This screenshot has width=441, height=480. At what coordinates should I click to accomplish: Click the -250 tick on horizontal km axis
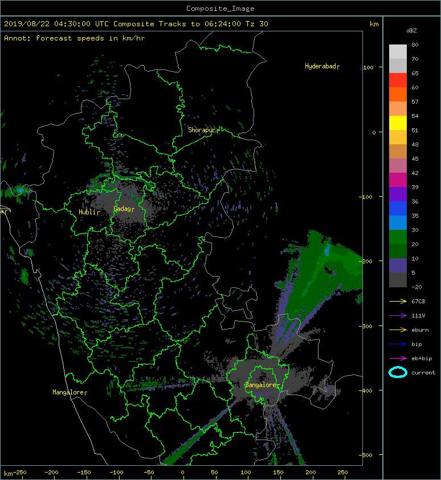pos(19,473)
